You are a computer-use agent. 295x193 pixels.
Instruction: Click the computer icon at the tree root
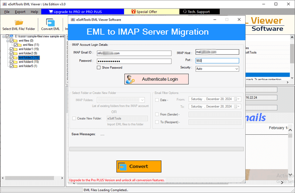[11, 36]
